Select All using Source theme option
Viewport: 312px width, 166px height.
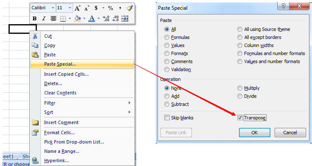[240, 29]
